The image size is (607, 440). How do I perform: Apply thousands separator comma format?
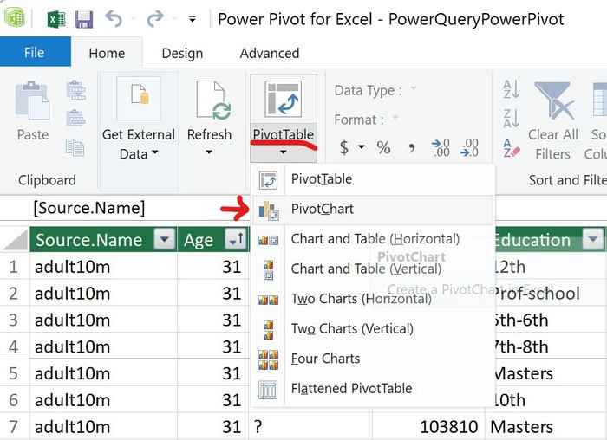[412, 147]
